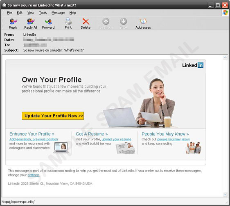Screen dimensions: 230x206
Task: Click the Reply All icon
Action: 31,21
